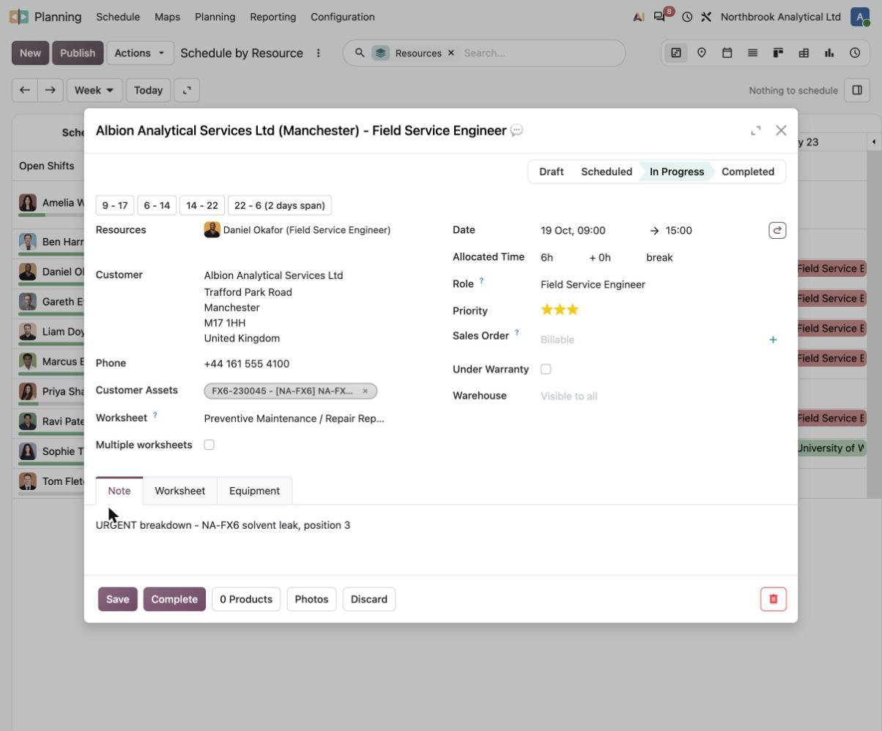Open the 0 Products button
This screenshot has height=731, width=882.
click(x=246, y=599)
